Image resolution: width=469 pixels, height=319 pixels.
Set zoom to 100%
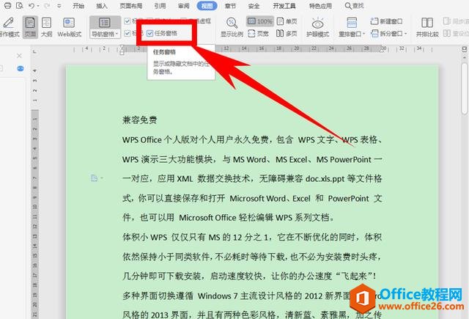(260, 21)
